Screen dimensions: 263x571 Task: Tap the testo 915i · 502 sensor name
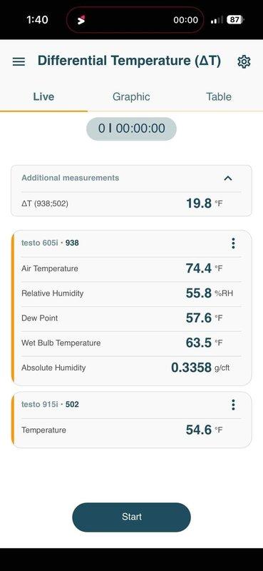coord(50,405)
